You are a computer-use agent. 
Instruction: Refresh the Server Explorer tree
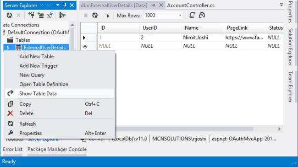tap(9, 15)
